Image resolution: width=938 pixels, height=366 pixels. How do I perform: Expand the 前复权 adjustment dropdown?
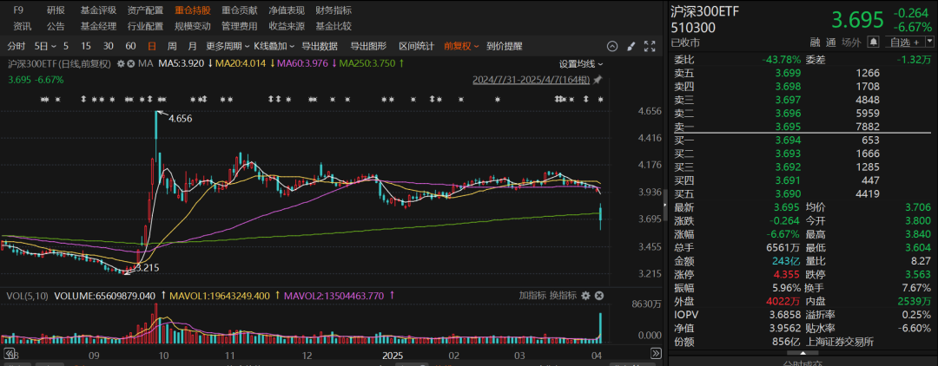[x=460, y=46]
